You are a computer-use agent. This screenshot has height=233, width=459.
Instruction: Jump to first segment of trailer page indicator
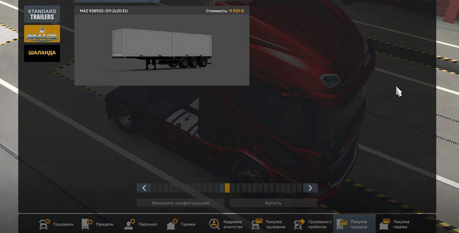point(155,188)
